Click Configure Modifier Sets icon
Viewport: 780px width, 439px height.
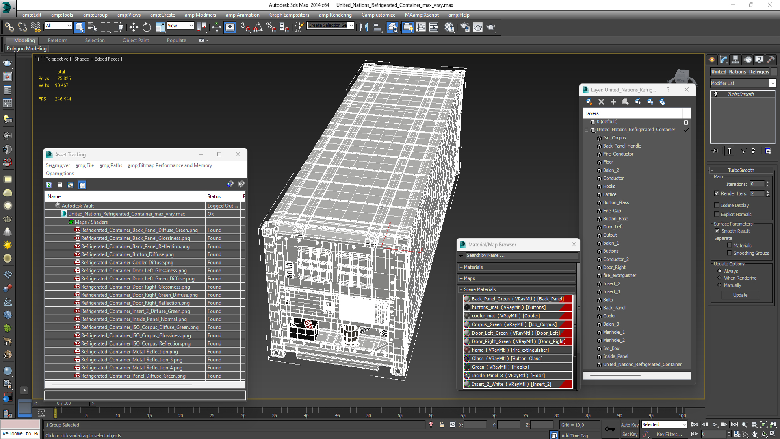pos(768,151)
